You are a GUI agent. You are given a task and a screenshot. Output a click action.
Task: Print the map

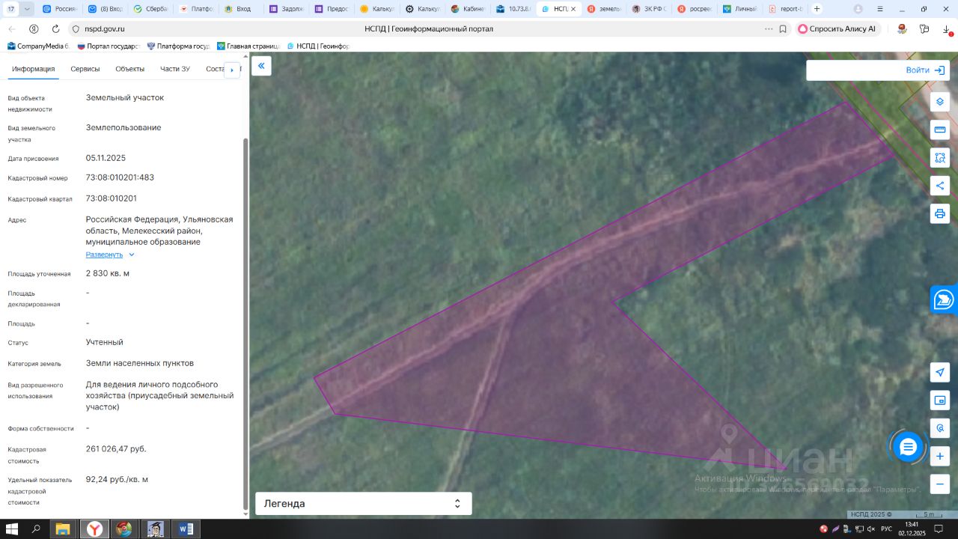tap(940, 213)
